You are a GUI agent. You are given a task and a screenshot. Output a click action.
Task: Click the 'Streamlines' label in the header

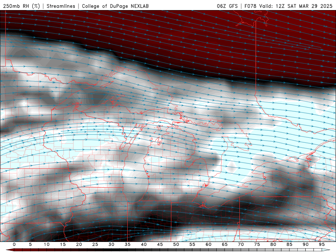61,6
